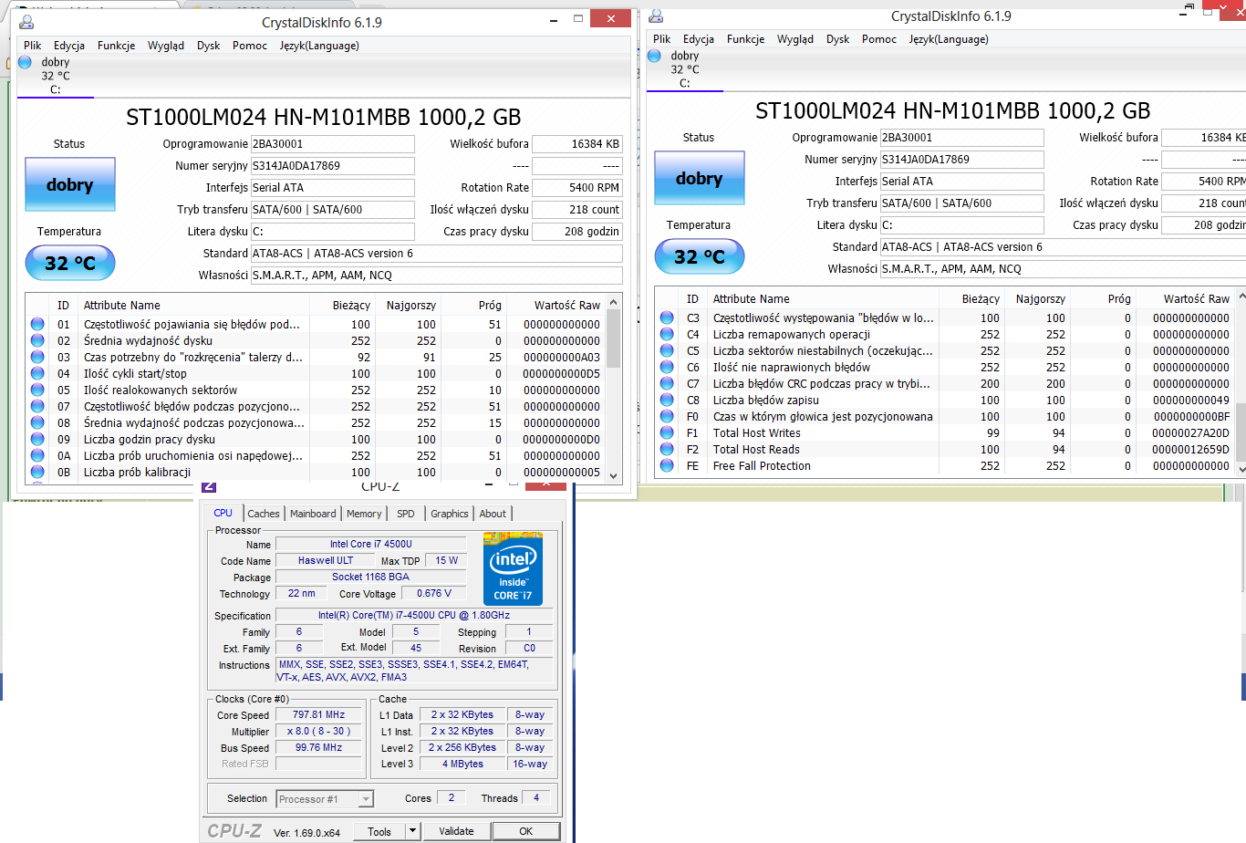Open the Wygląd menu in right window
The image size is (1246, 843).
click(x=795, y=39)
